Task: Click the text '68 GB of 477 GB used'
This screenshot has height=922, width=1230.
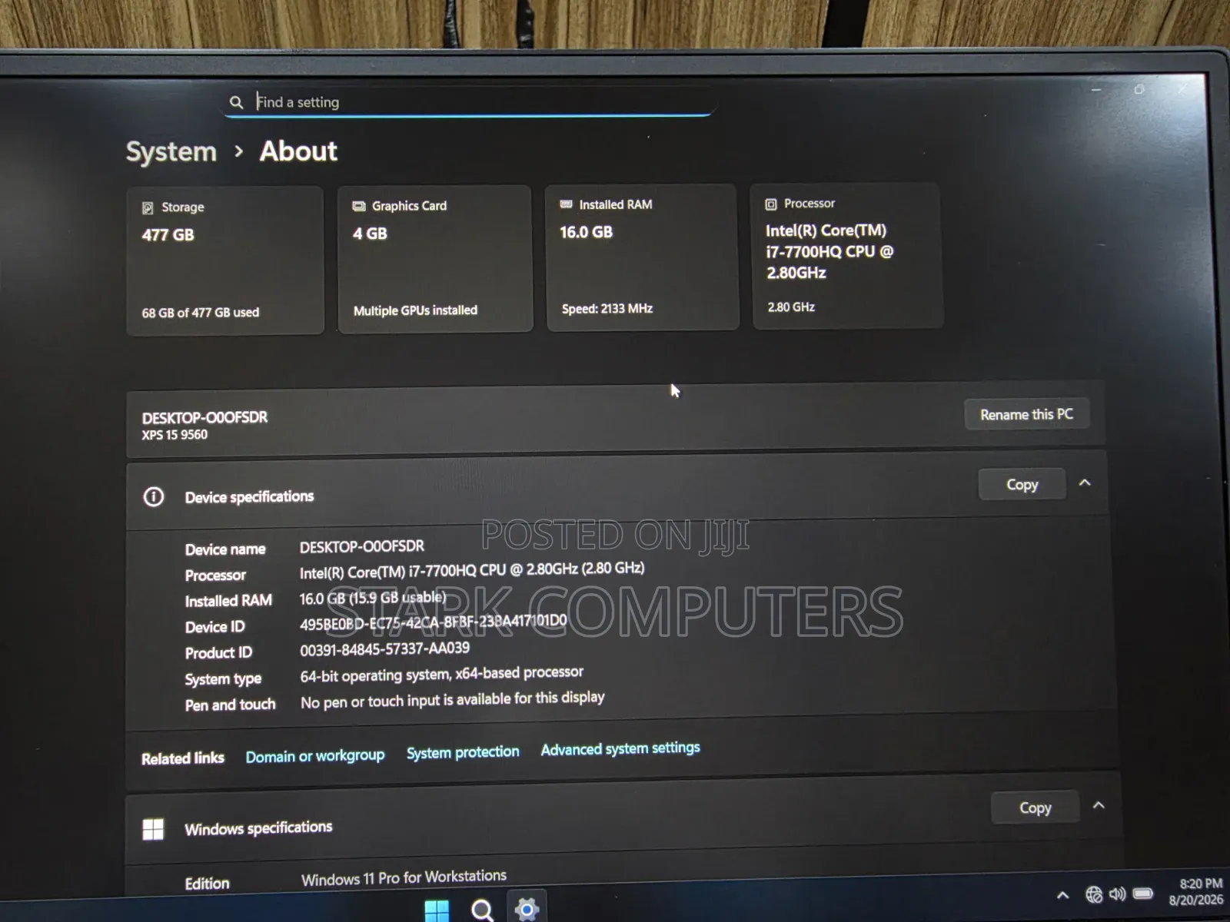Action: [201, 313]
